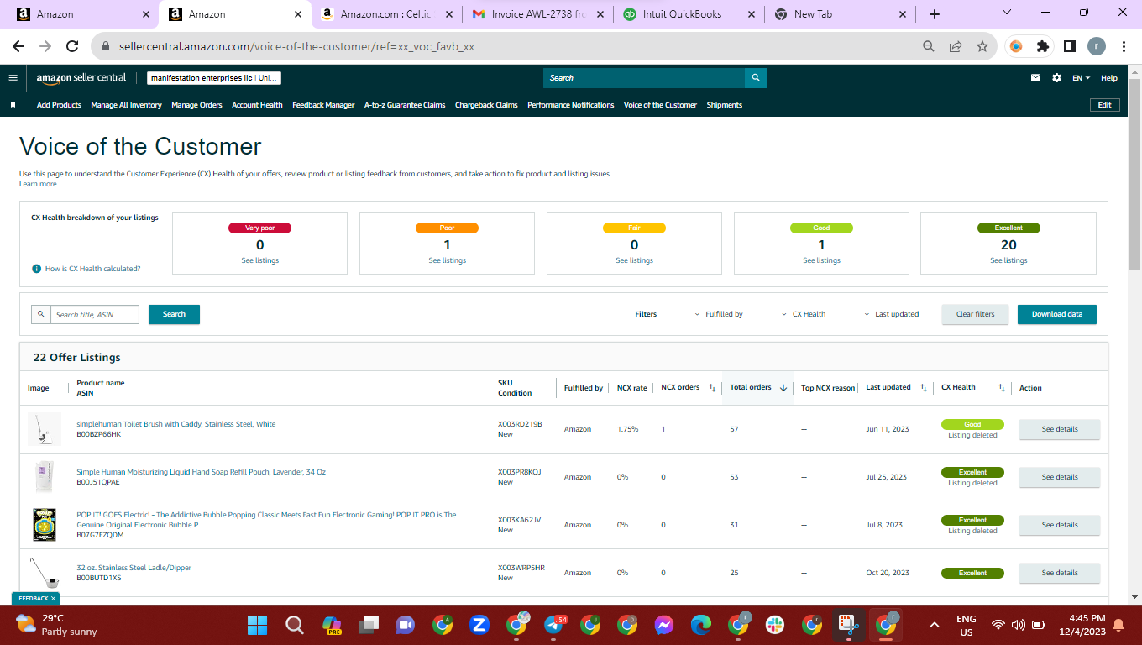
Task: Reload the current page
Action: click(72, 46)
